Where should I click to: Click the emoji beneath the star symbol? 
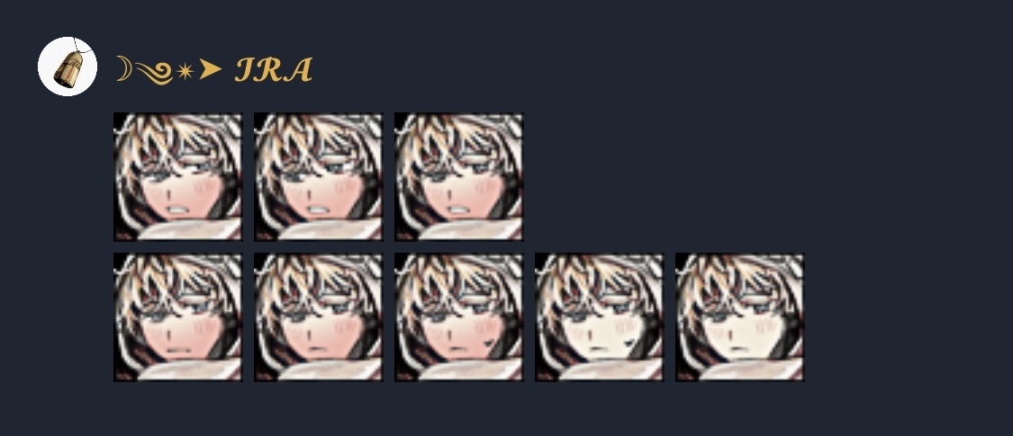pyautogui.click(x=177, y=177)
